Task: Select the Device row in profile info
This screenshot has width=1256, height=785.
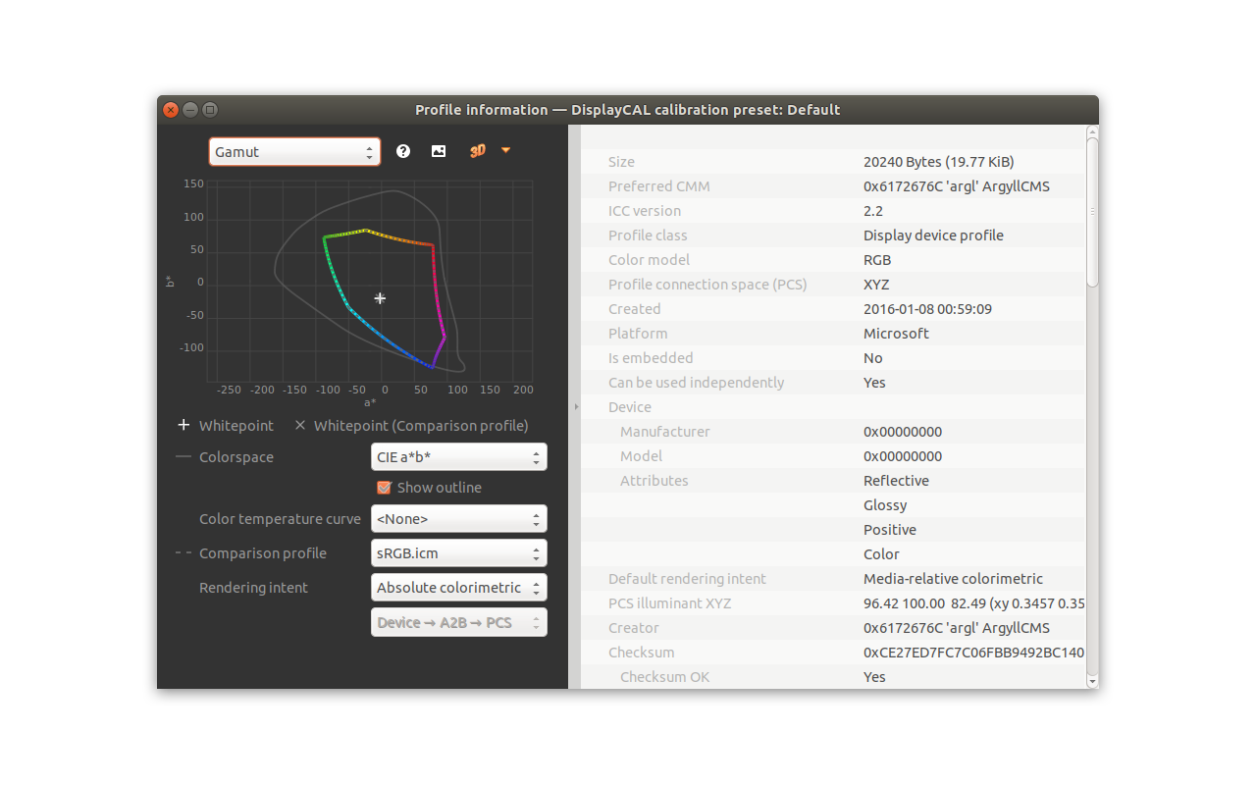Action: [x=629, y=407]
